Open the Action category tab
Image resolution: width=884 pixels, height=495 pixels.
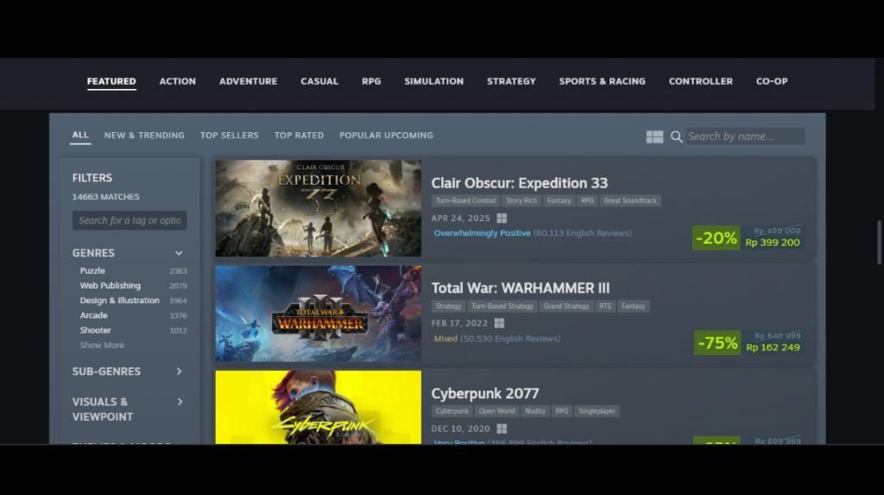(x=178, y=81)
